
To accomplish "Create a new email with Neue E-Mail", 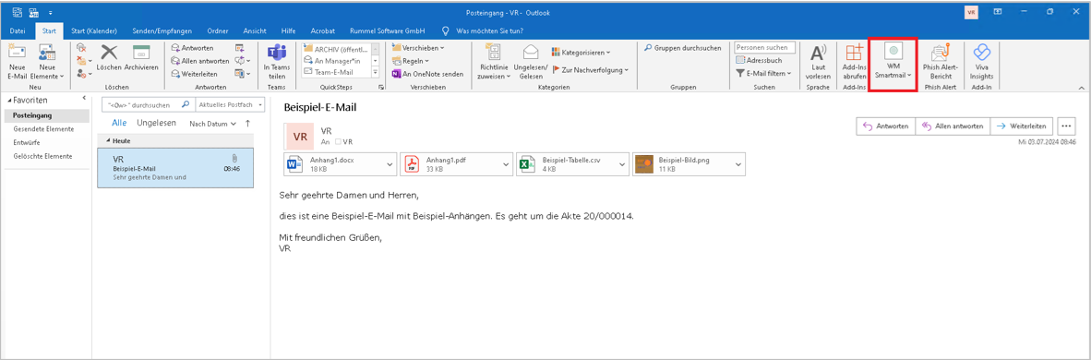I will click(x=17, y=61).
